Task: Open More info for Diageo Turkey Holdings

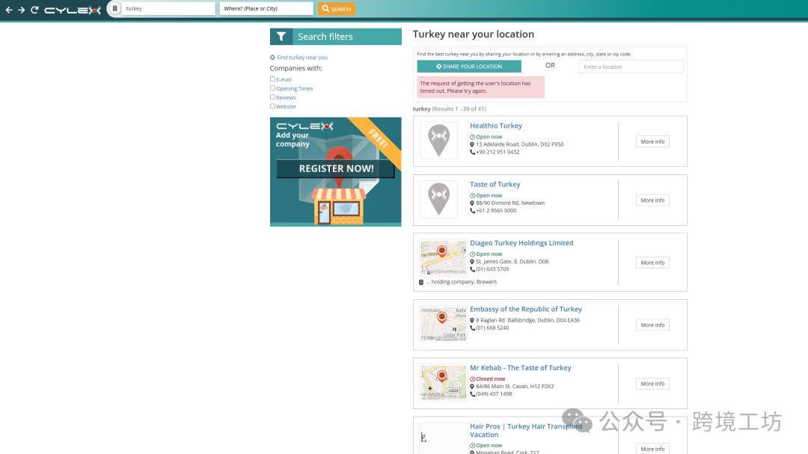Action: tap(652, 263)
